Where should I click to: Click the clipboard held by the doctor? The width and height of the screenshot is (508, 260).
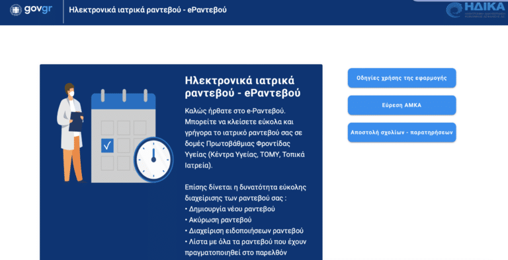76,121
